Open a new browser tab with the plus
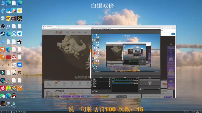202x113 pixels. point(58,27)
